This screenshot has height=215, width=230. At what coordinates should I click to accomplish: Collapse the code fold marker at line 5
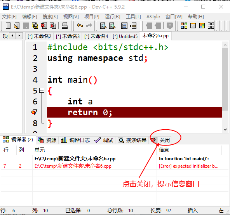[42, 90]
